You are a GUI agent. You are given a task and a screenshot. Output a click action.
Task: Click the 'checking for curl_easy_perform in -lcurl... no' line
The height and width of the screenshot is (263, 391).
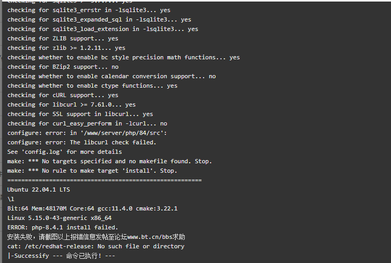pyautogui.click(x=87, y=123)
